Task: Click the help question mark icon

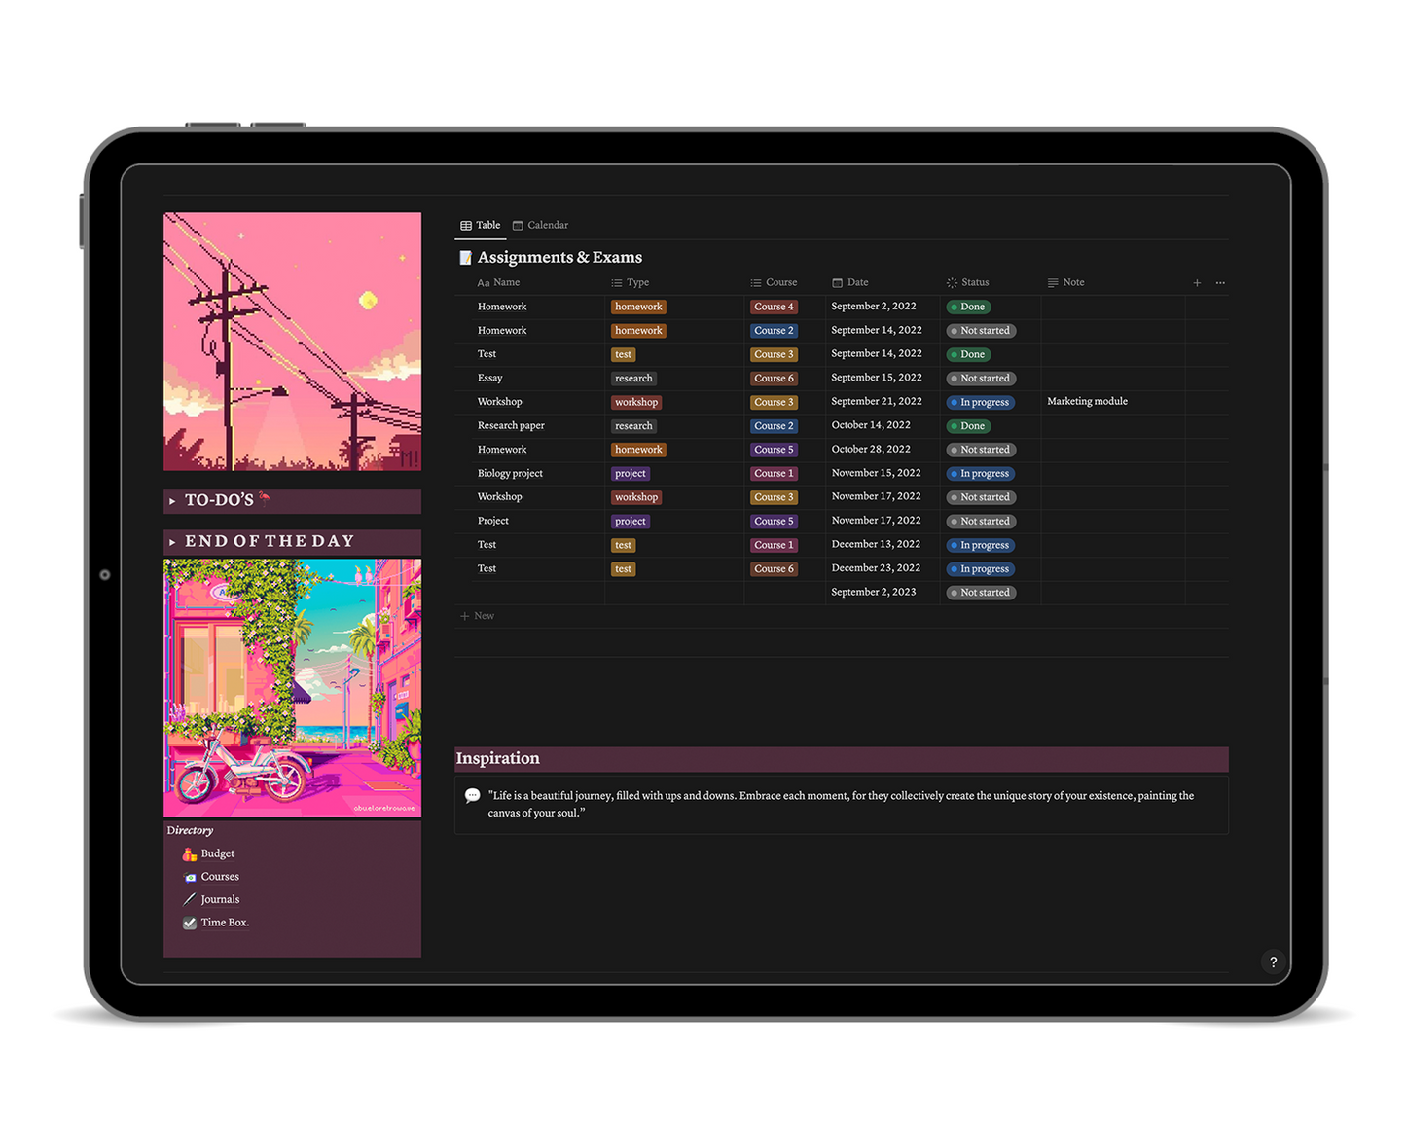Action: point(1273,962)
